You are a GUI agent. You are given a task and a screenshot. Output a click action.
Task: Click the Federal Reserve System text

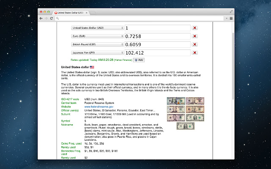[x=99, y=103]
